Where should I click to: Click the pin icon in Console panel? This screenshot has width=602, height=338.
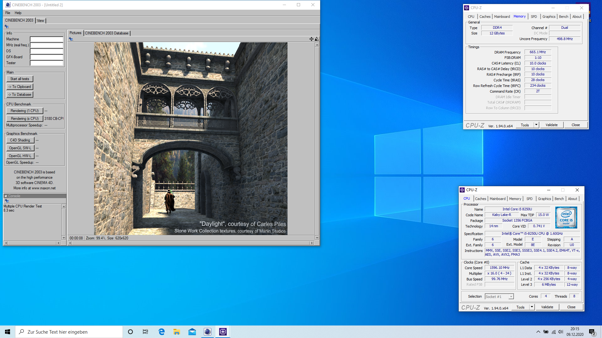[7, 201]
